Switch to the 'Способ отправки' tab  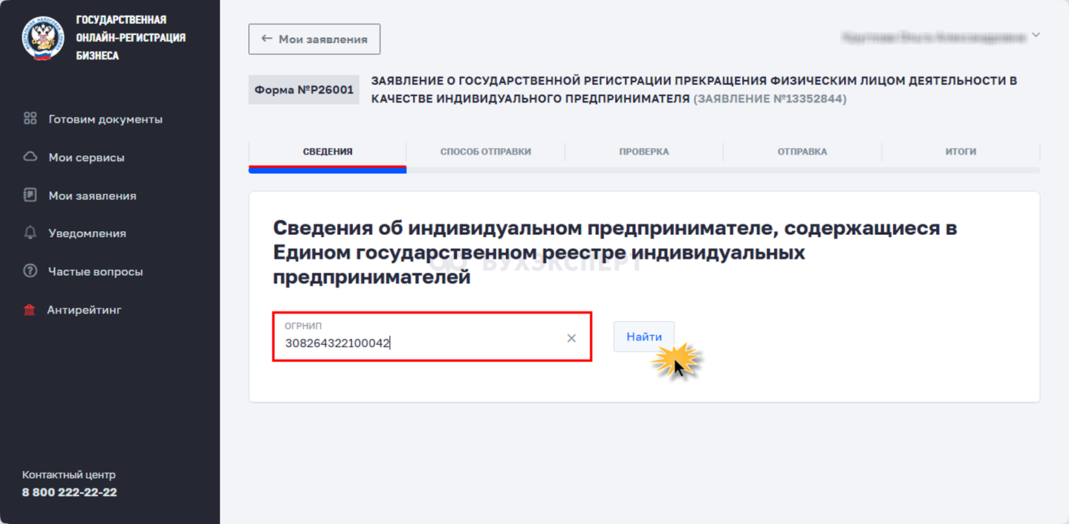pos(485,152)
